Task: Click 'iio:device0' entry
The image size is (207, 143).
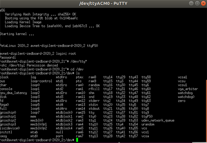Action: tap(10, 128)
